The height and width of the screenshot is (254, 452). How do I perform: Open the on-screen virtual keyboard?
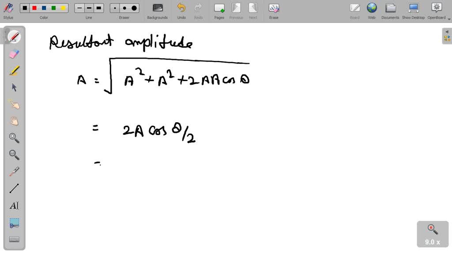[13, 239]
